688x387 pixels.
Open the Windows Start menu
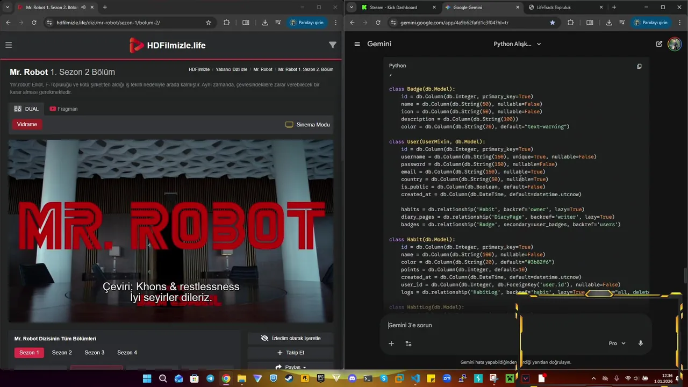(x=147, y=378)
